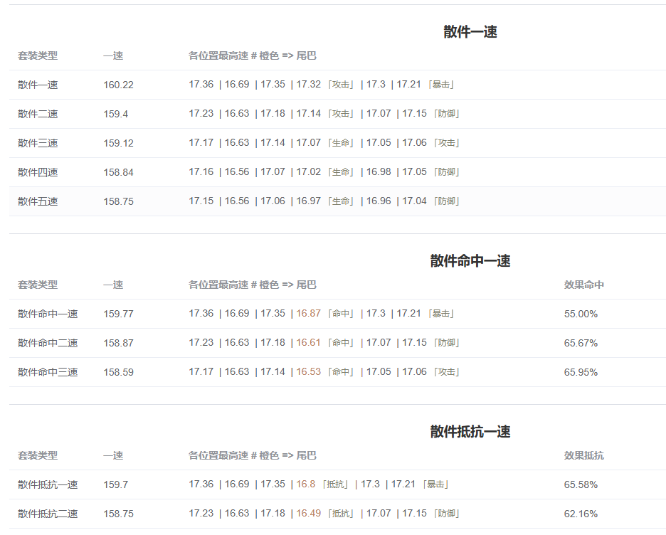The width and height of the screenshot is (666, 535).
Task: Click the 散件一速 section heading
Action: point(470,32)
